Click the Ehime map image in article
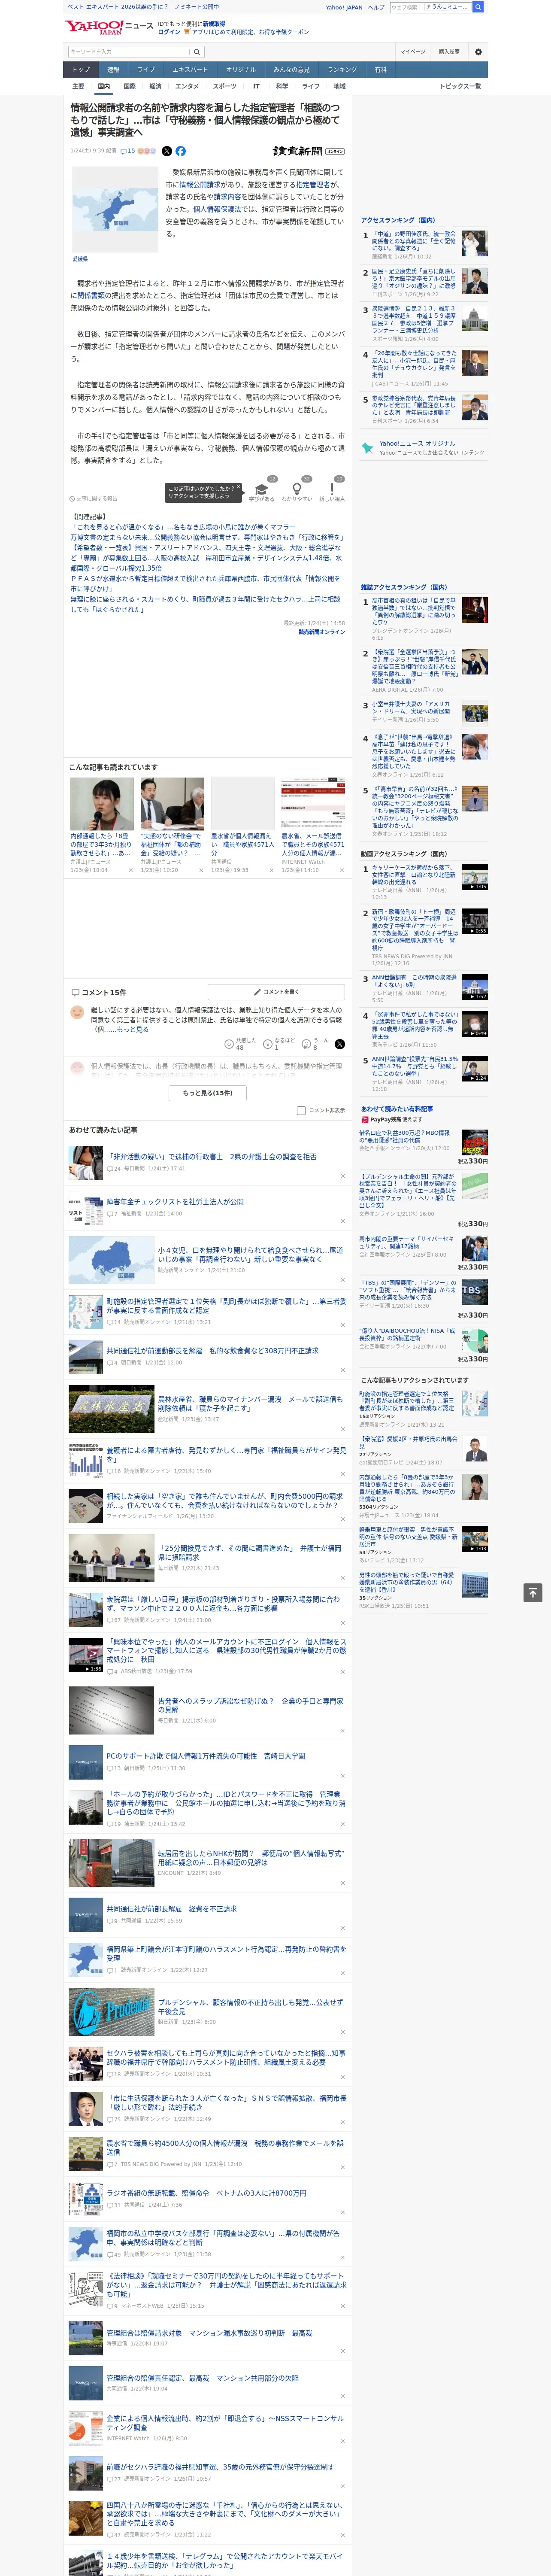 pos(115,210)
